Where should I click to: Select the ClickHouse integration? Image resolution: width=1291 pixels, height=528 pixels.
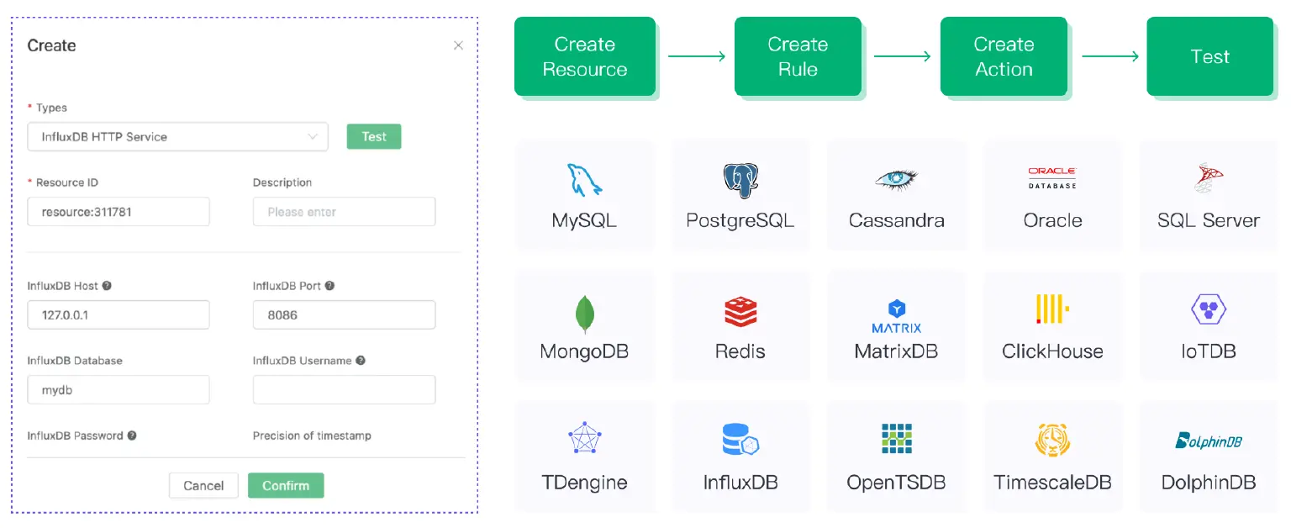click(x=1052, y=325)
